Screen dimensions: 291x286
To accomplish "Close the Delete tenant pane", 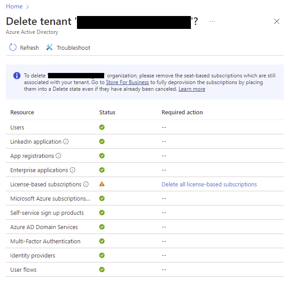I will [x=277, y=21].
